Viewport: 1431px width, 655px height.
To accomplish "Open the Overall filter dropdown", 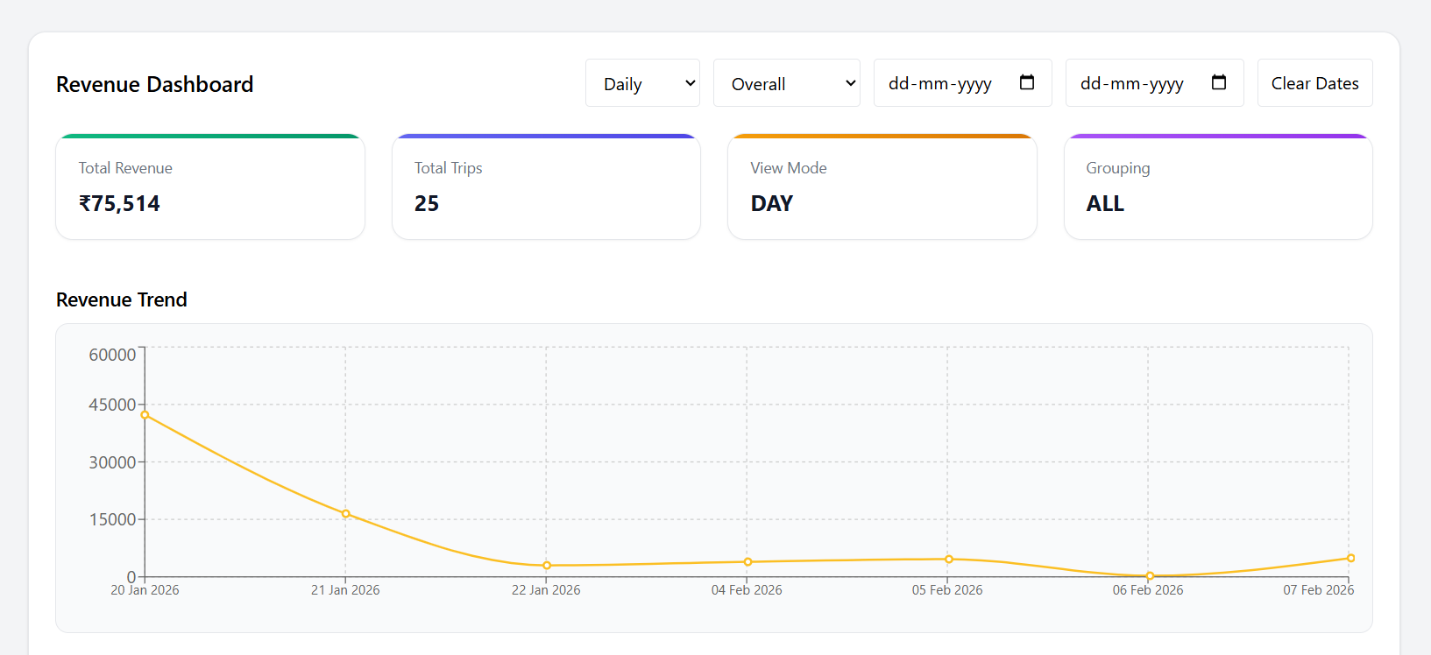I will point(786,82).
